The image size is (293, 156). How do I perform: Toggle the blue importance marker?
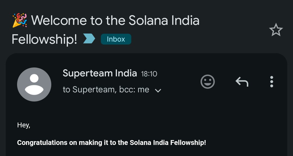tap(89, 39)
